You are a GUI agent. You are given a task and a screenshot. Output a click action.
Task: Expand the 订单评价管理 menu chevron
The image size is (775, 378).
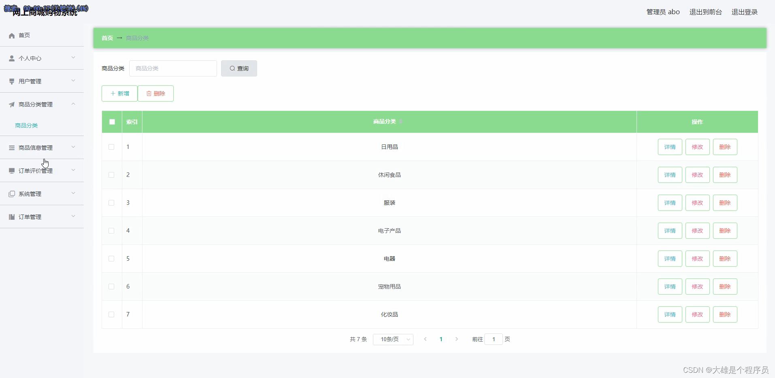tap(73, 170)
